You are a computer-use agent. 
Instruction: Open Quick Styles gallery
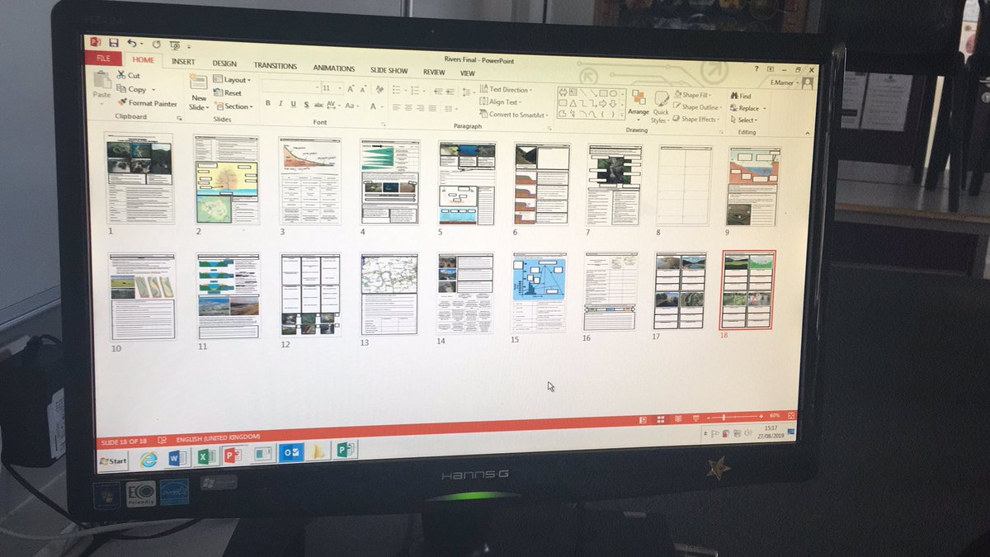(660, 106)
